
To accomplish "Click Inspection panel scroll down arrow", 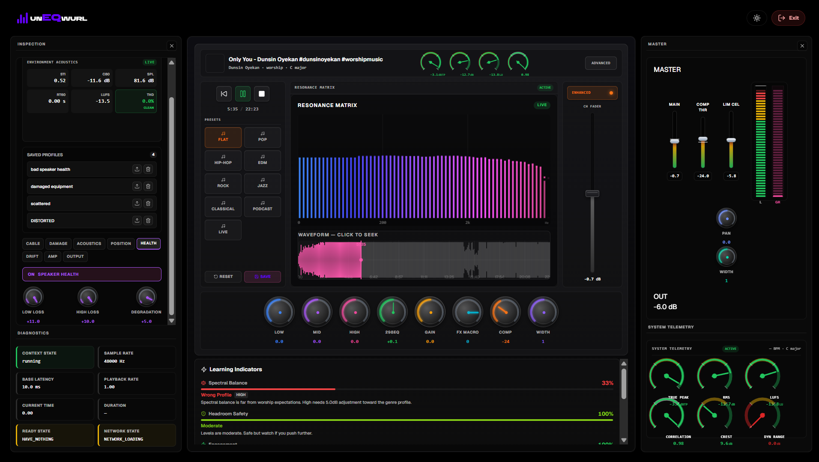I will click(172, 321).
